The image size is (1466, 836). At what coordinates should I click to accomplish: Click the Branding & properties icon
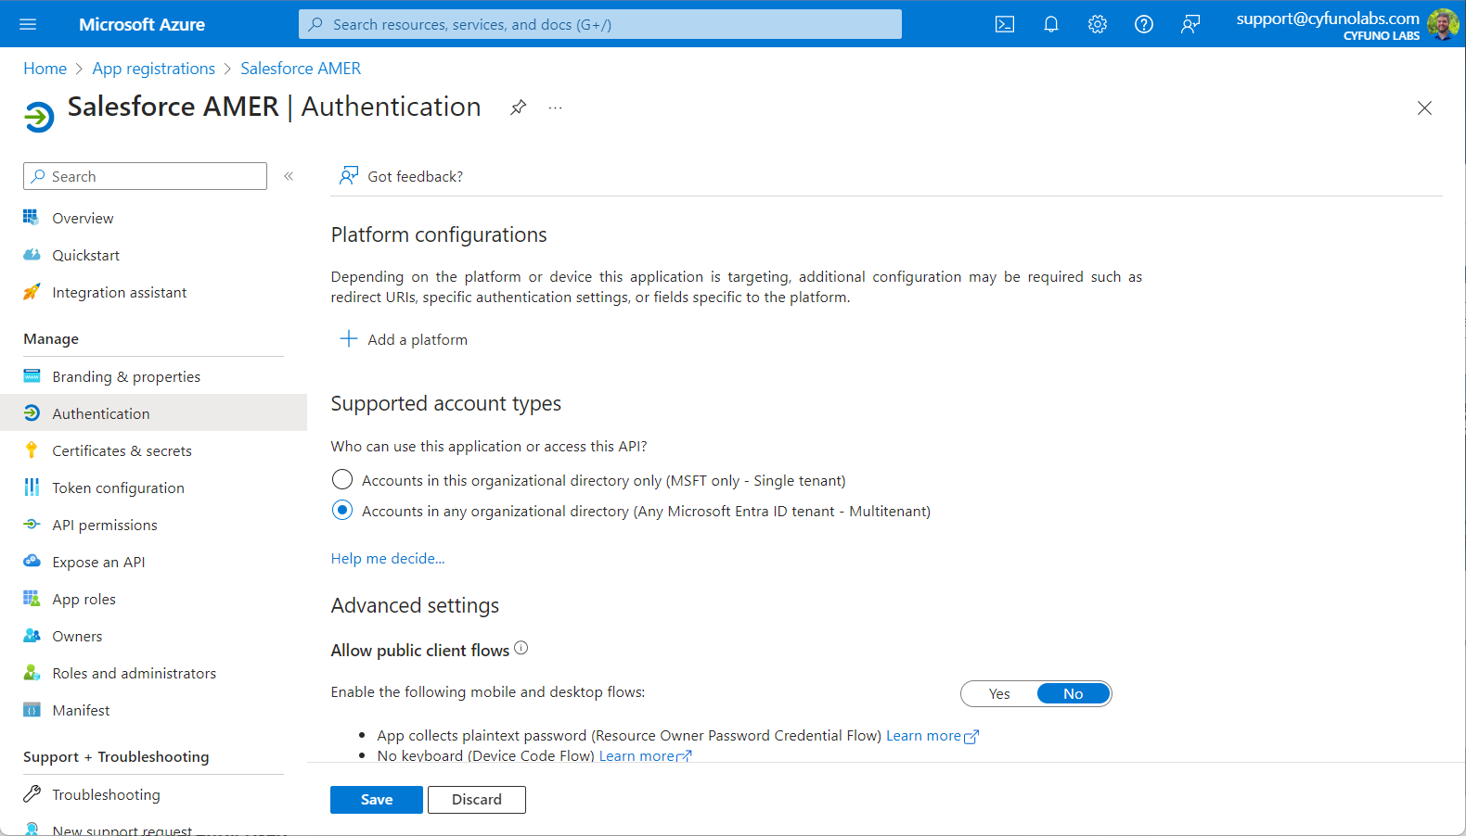(32, 376)
